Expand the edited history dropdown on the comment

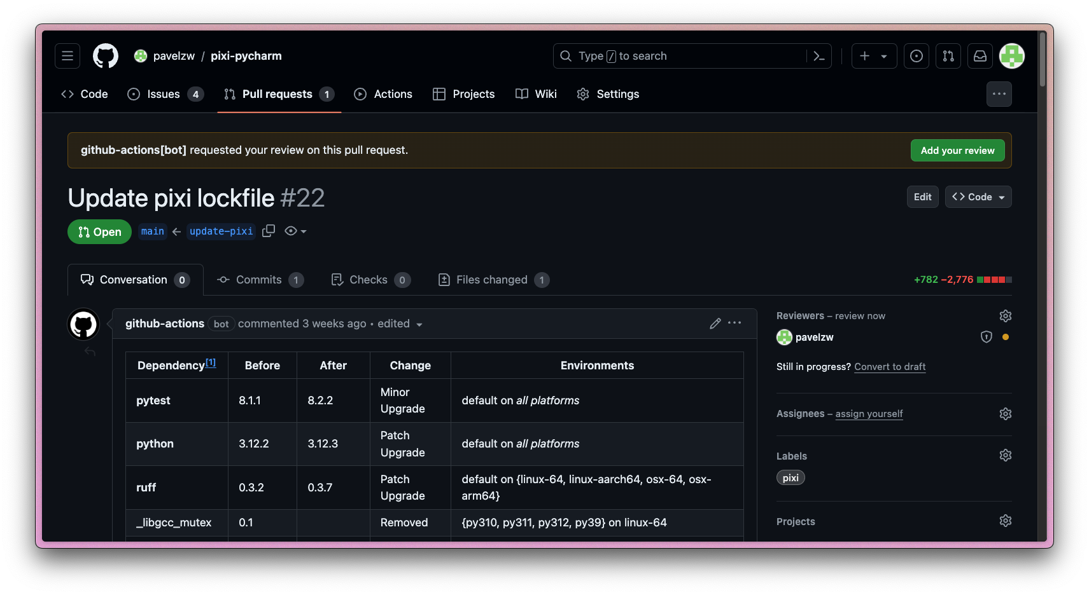pyautogui.click(x=419, y=324)
